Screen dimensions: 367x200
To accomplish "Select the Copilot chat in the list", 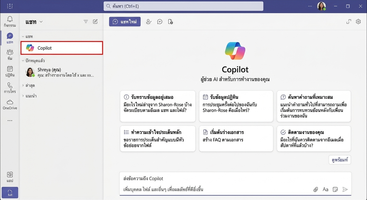I will tap(62, 48).
